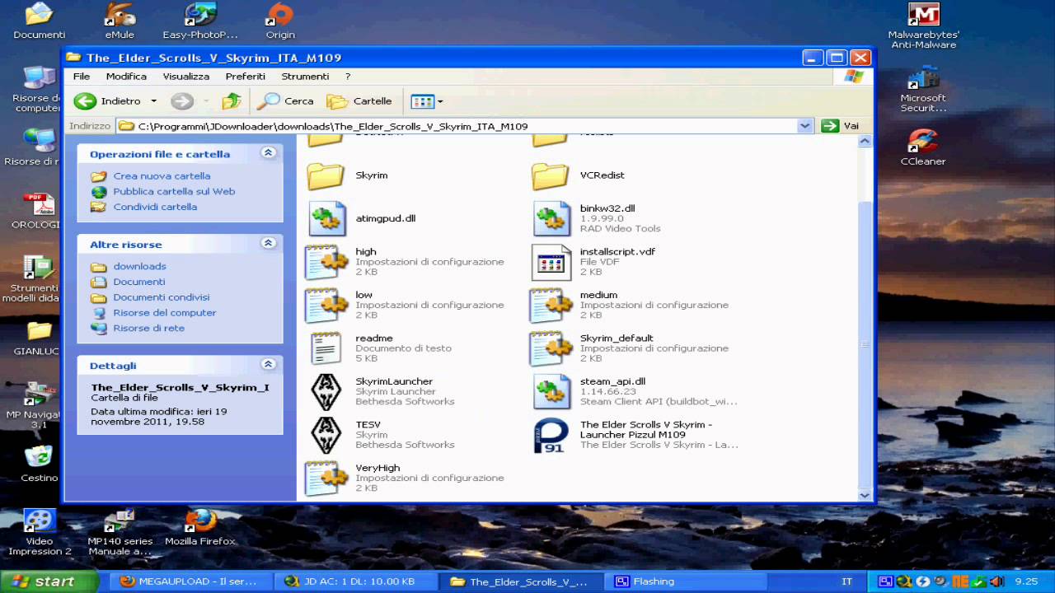Screen dimensions: 1055x593
Task: Select the low configuration file icon
Action: [326, 305]
